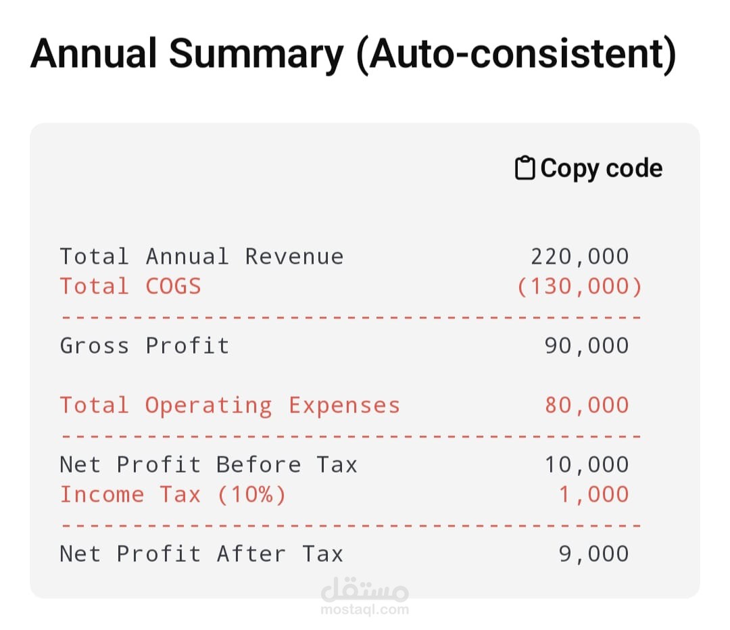Select the 90,000 gross profit value
The image size is (730, 630).
point(587,346)
